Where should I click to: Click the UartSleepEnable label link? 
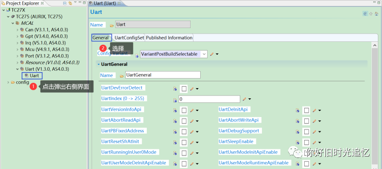coord(236,141)
